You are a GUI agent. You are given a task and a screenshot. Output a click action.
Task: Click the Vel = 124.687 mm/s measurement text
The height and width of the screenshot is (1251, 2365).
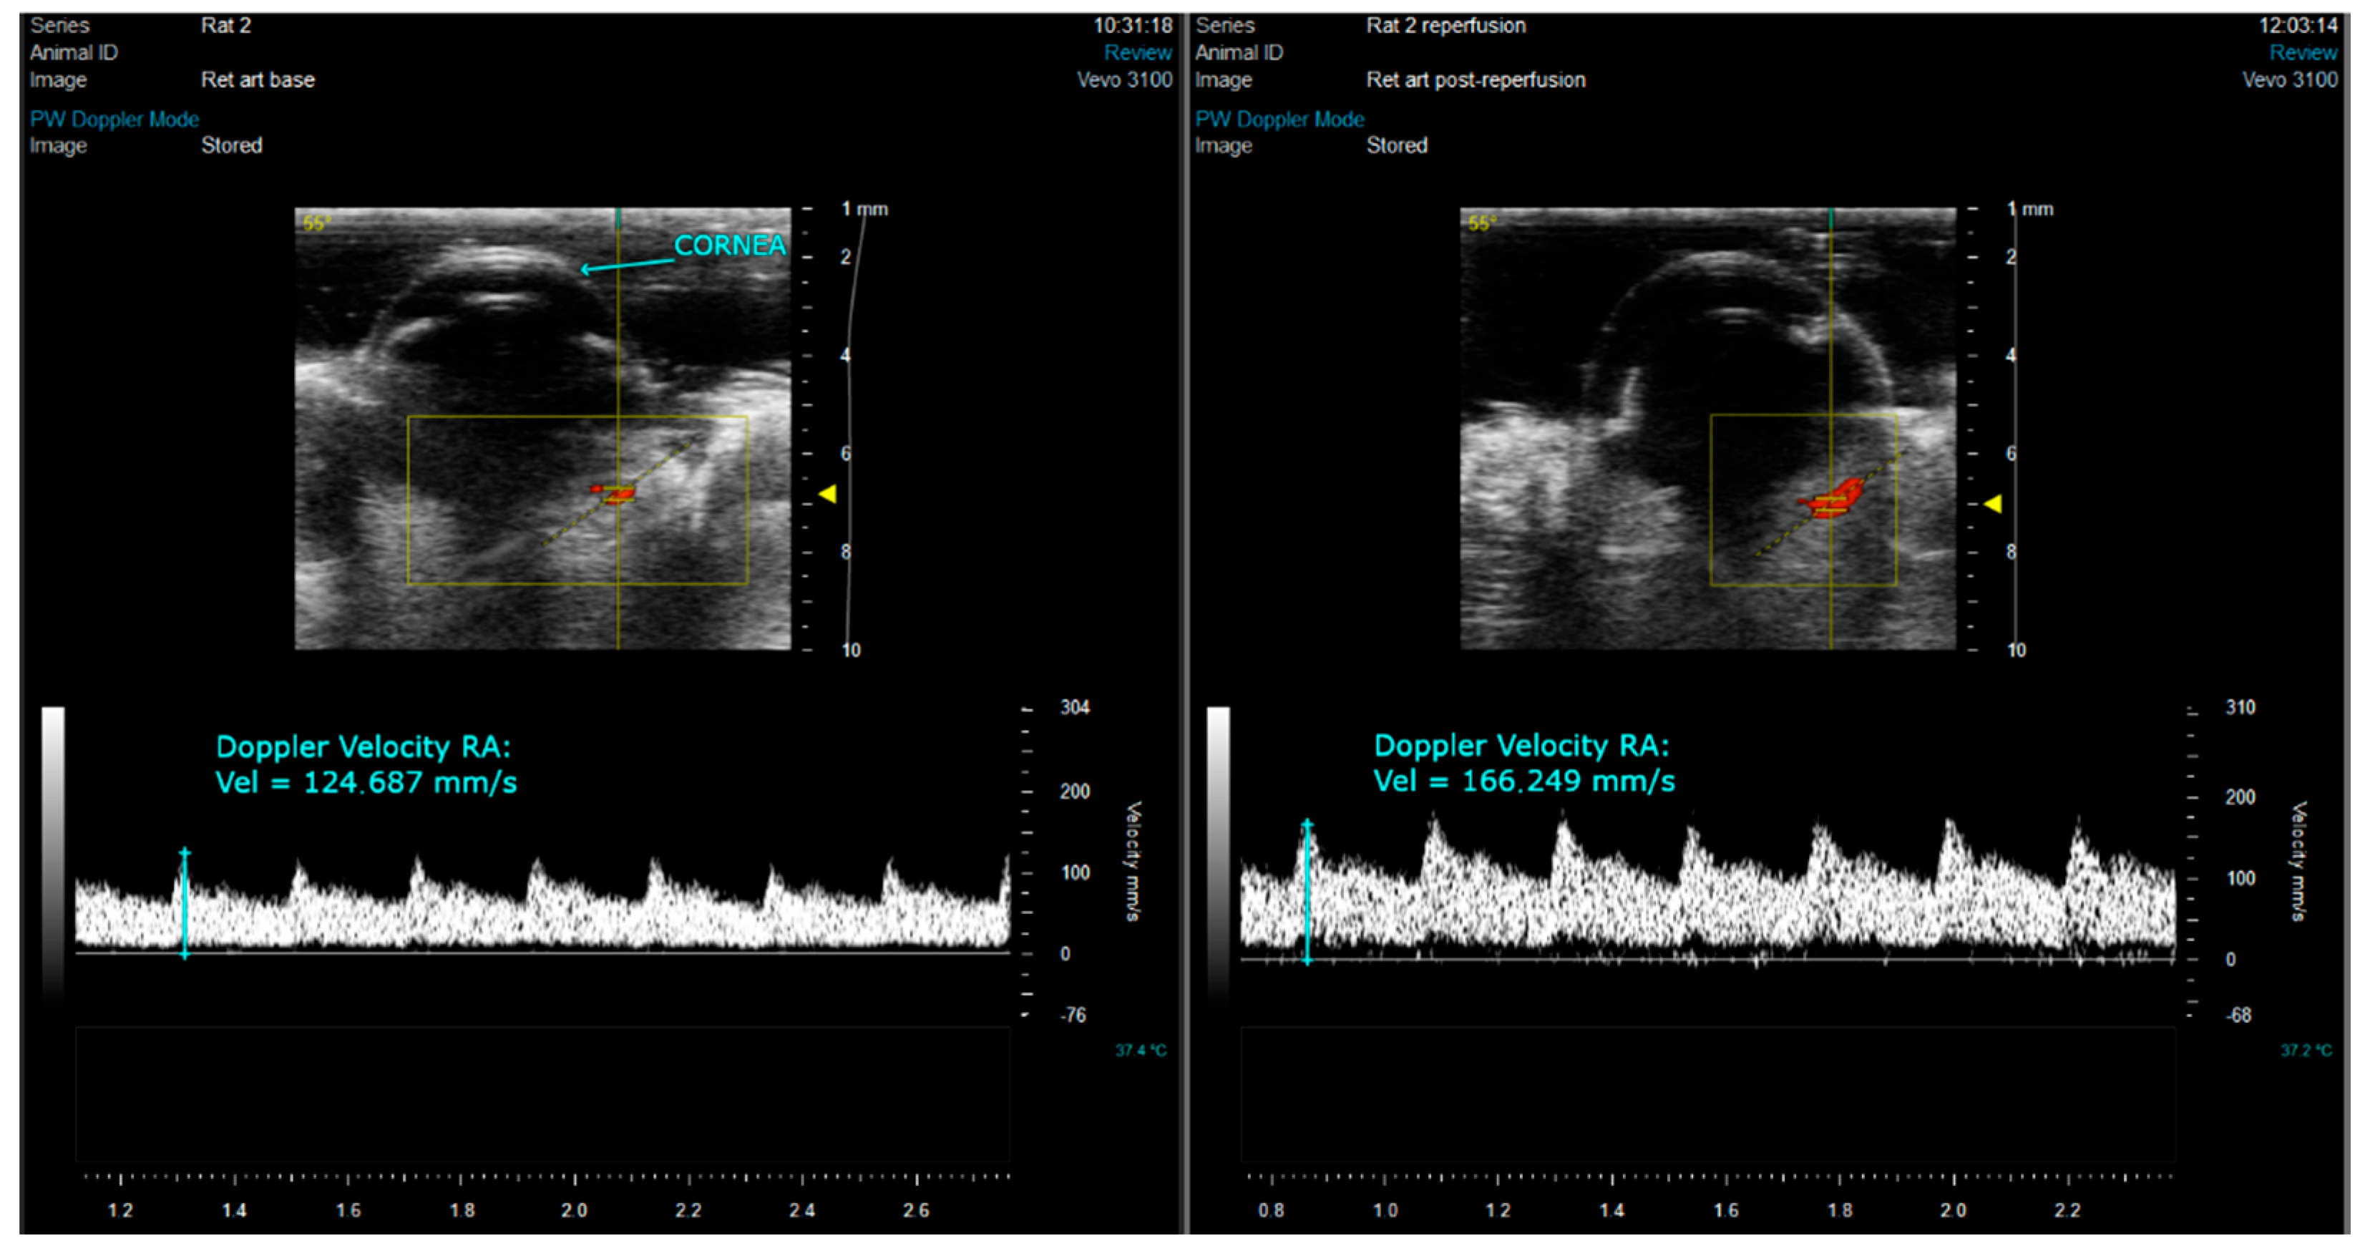coord(366,782)
